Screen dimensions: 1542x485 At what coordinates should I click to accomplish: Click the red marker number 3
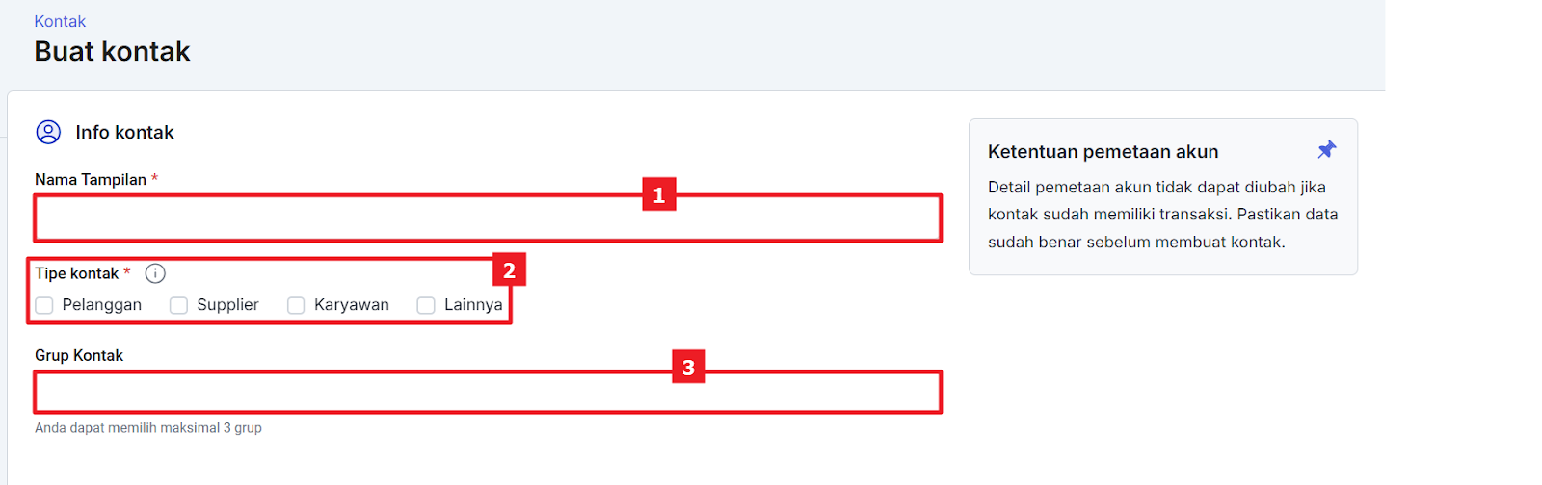coord(688,367)
